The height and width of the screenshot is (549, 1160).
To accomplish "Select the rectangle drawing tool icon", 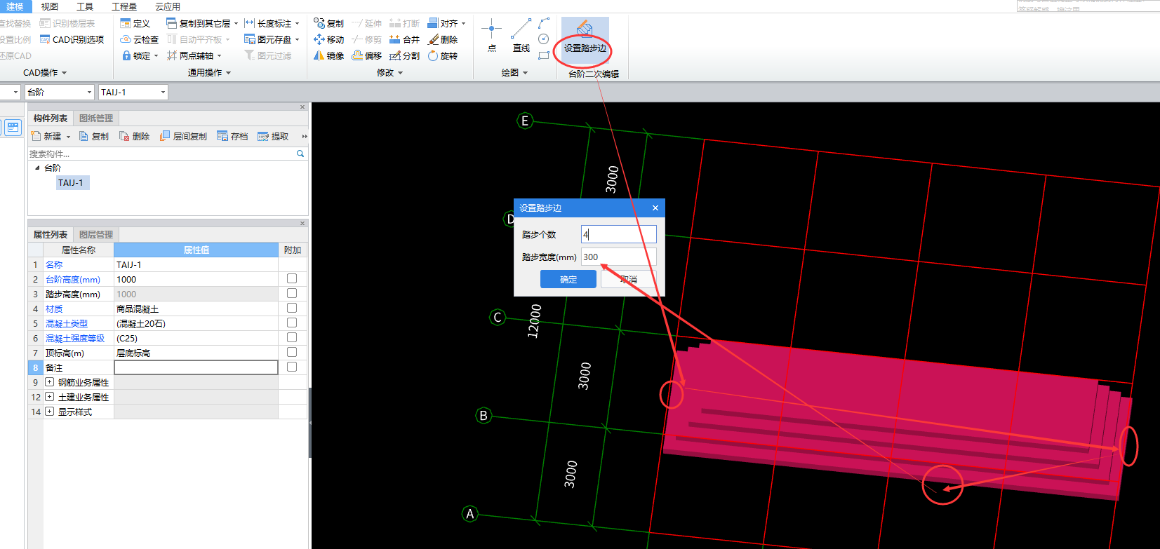I will pos(544,55).
